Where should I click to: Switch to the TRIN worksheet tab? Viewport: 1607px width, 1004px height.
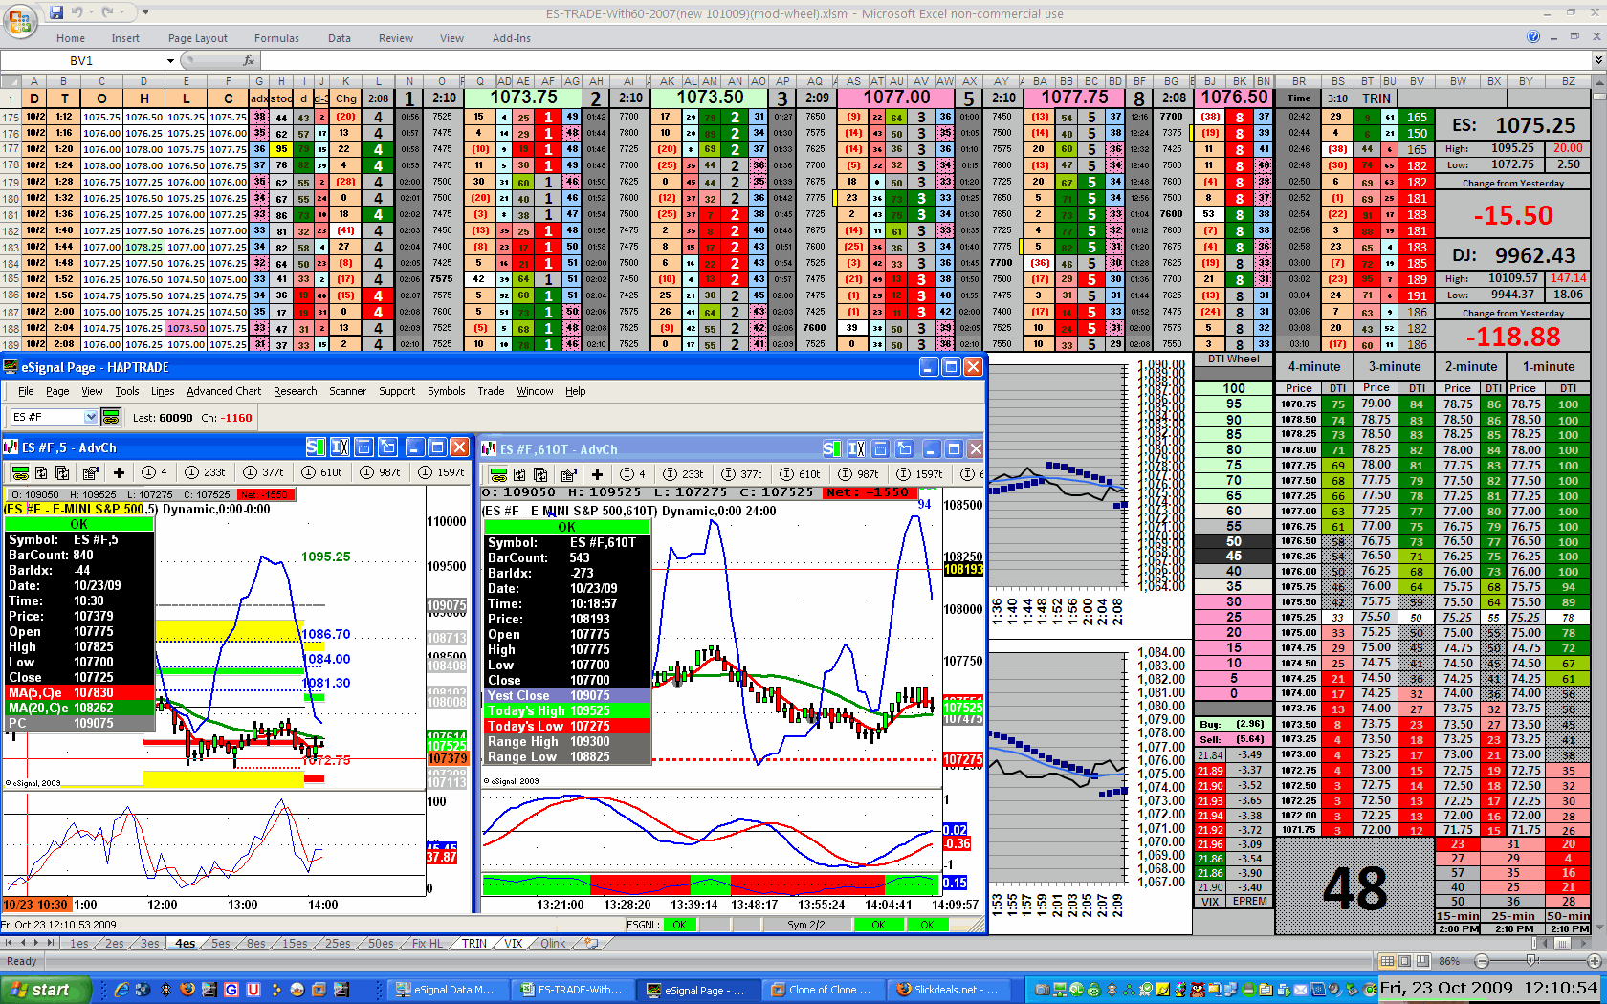[474, 943]
